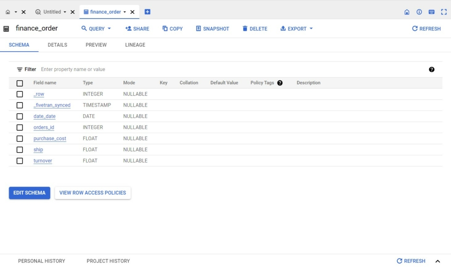
Task: Close the finance_order tab
Action: pos(132,12)
